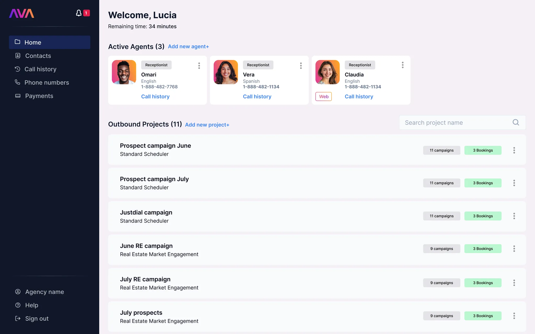Click Vera's avatar photo
The width and height of the screenshot is (535, 334).
(226, 72)
